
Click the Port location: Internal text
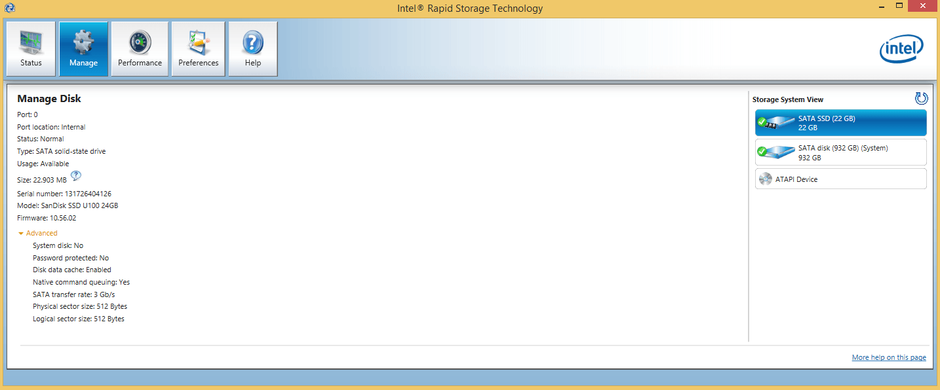[x=51, y=127]
